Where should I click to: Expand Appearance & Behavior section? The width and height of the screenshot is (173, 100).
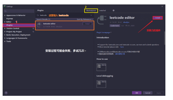5,15
